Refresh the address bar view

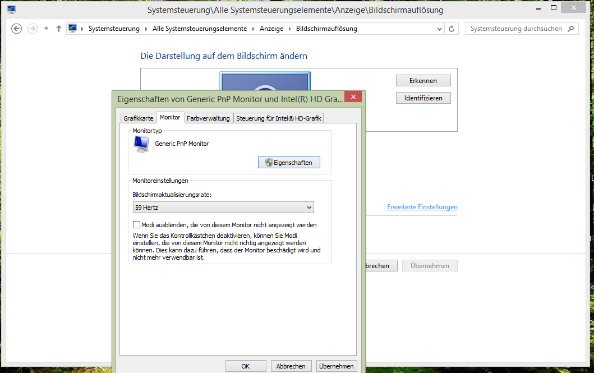pos(452,29)
